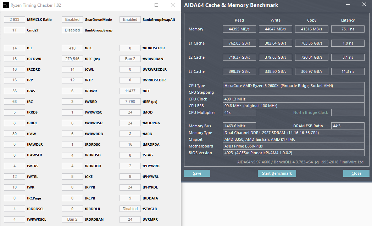The height and width of the screenshot is (226, 372).
Task: Click the tRFC (ns) value 279,545
Action: pos(72,59)
